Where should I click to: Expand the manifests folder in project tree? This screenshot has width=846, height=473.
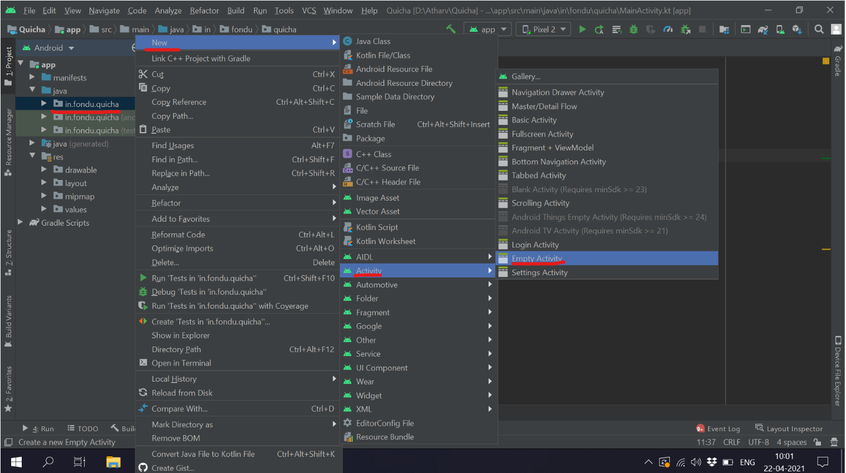pos(32,77)
